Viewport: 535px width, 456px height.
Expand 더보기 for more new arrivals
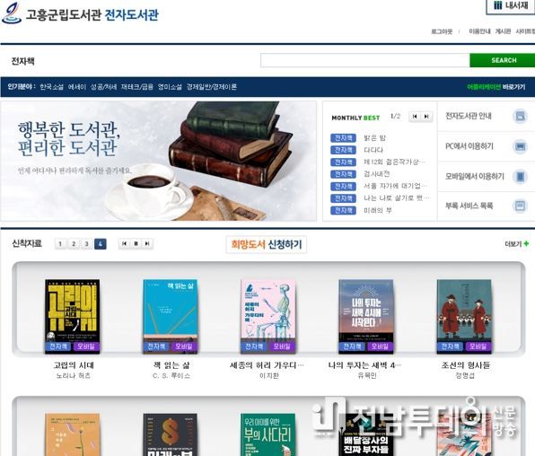pos(516,243)
